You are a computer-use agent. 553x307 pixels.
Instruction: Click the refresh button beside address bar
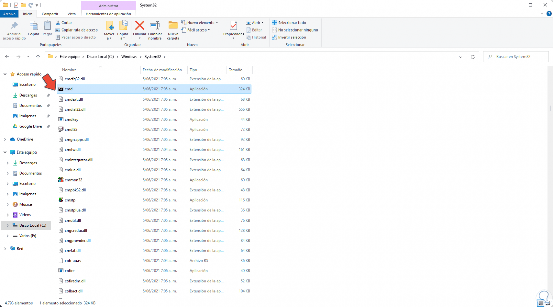click(x=473, y=57)
